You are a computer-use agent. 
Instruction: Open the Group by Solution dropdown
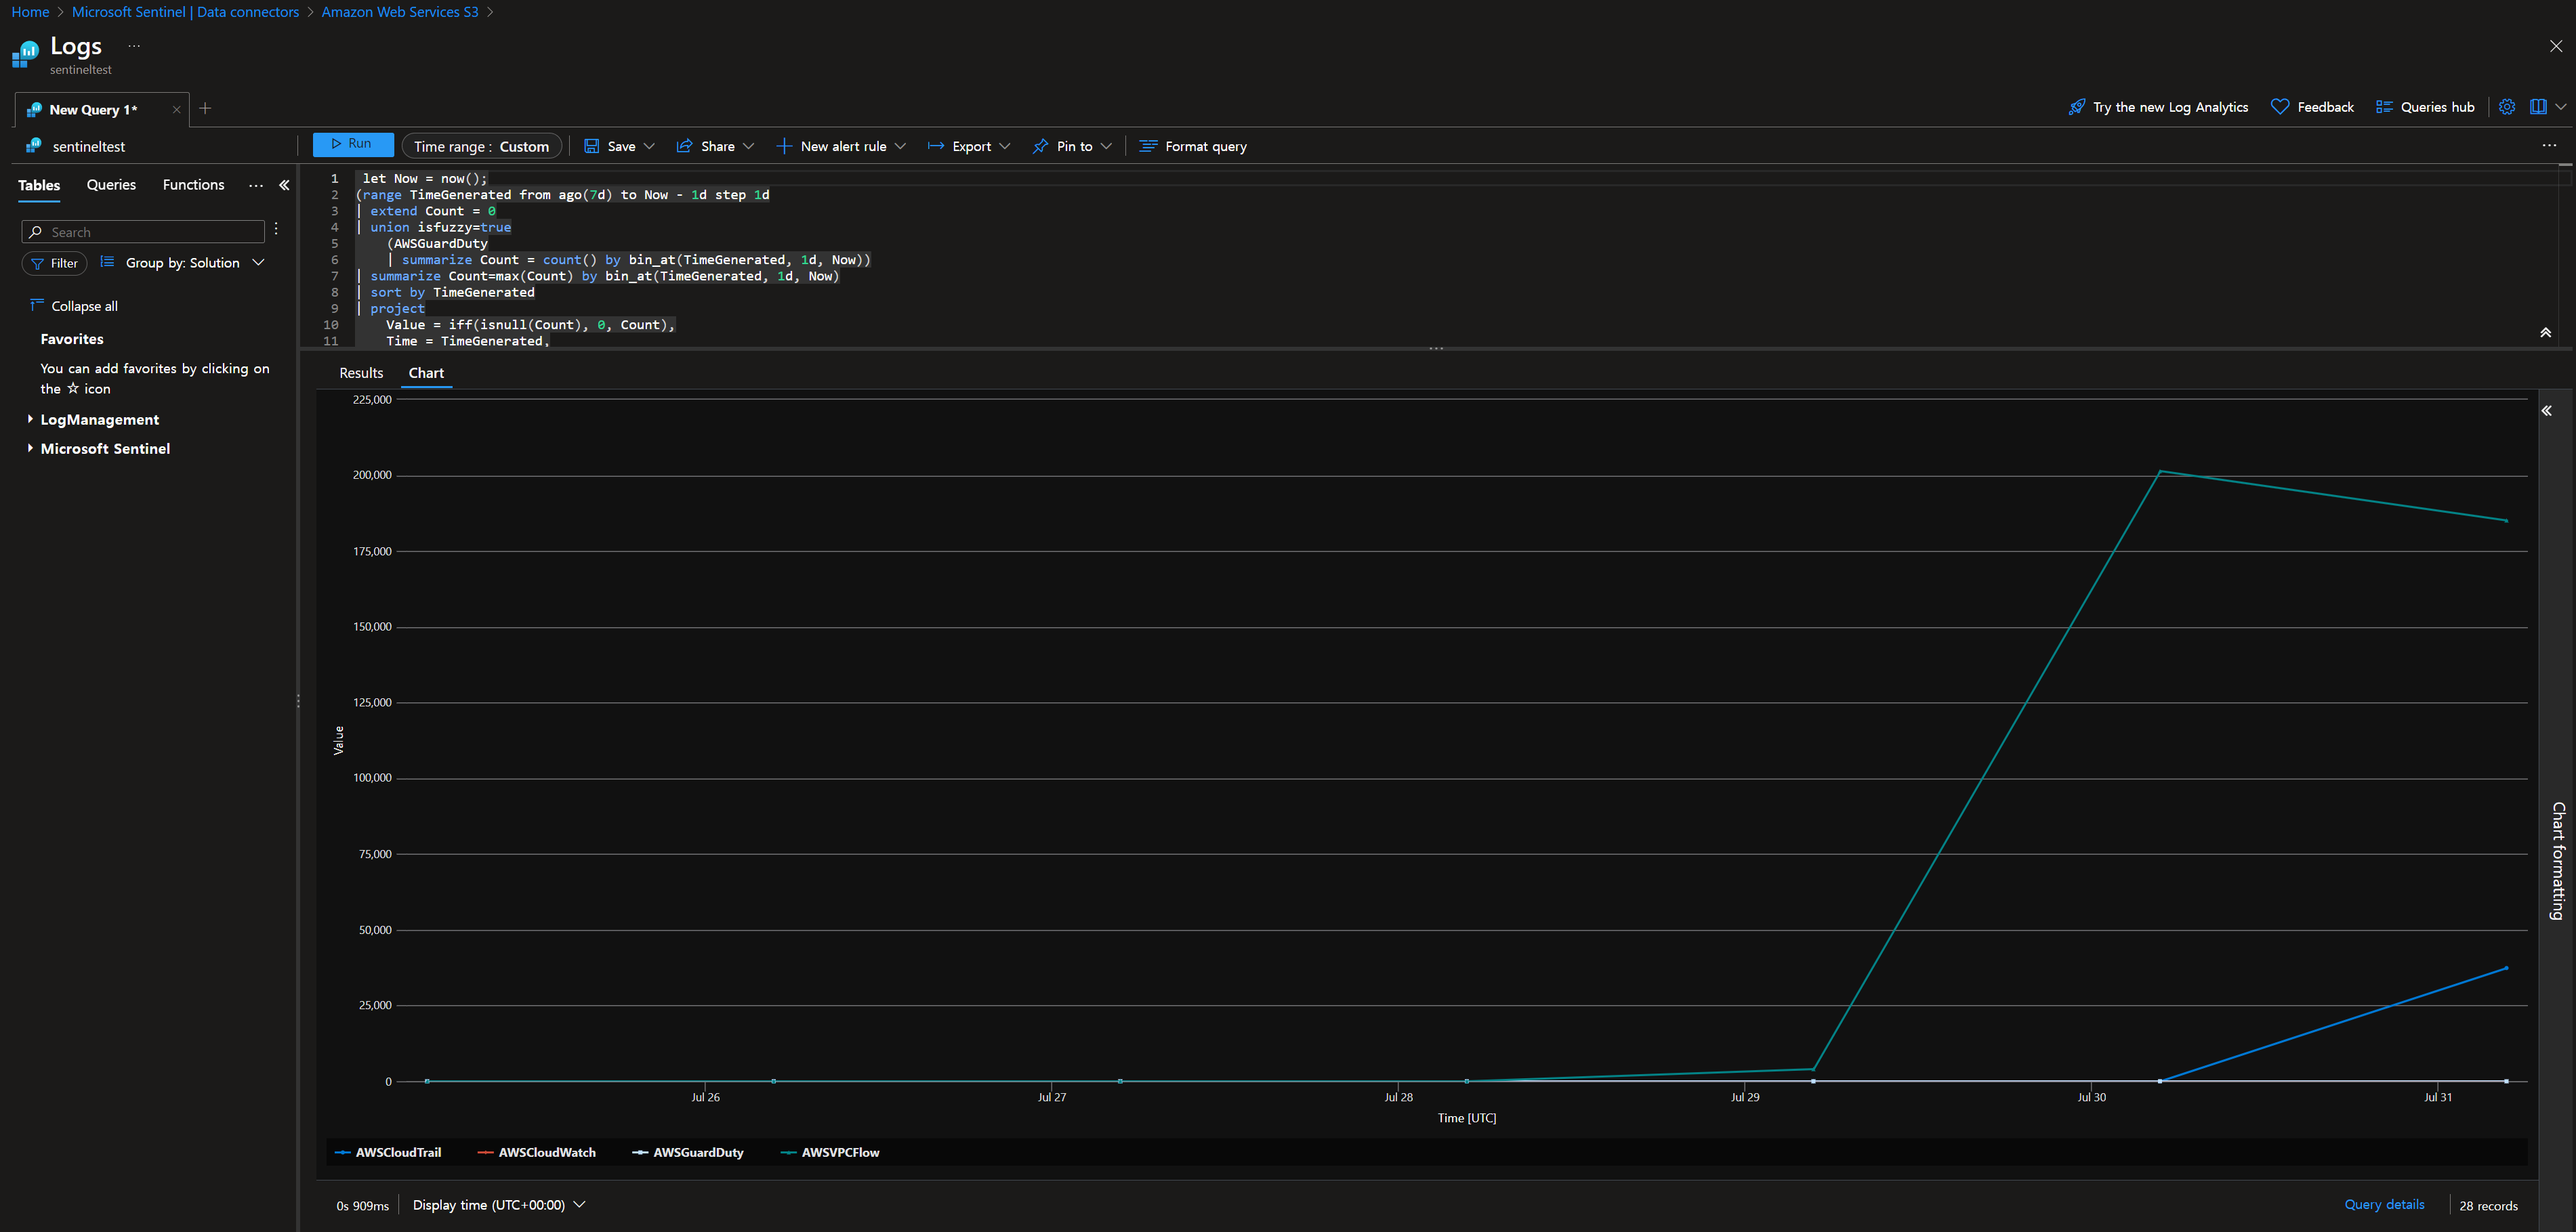coord(183,263)
